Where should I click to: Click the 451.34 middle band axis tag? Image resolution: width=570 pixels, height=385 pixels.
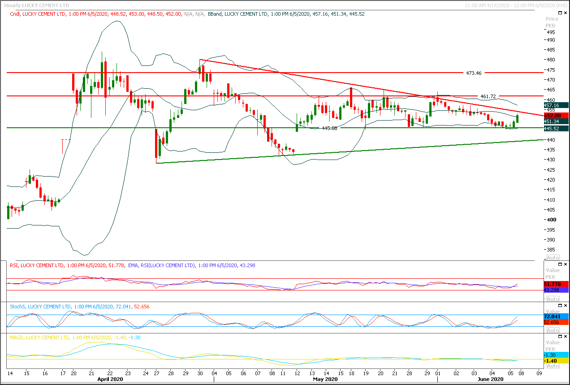556,121
